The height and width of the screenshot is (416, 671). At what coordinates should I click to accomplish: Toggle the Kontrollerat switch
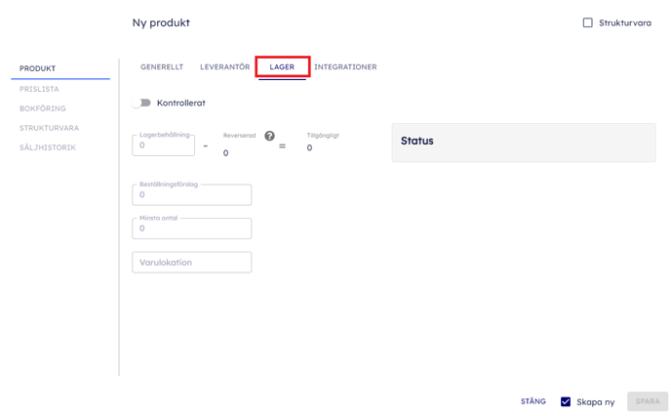coord(143,103)
